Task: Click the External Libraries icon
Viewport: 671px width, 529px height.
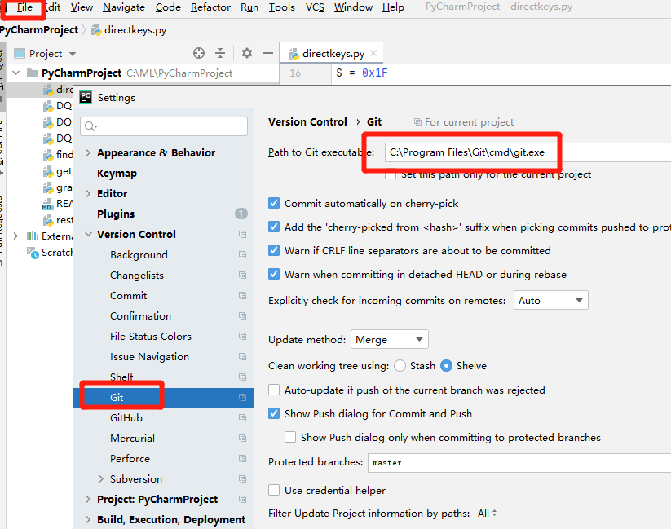Action: tap(33, 236)
